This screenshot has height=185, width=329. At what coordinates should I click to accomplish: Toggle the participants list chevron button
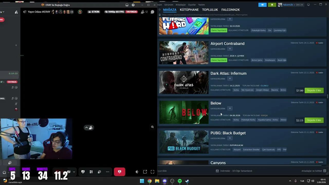[89, 127]
